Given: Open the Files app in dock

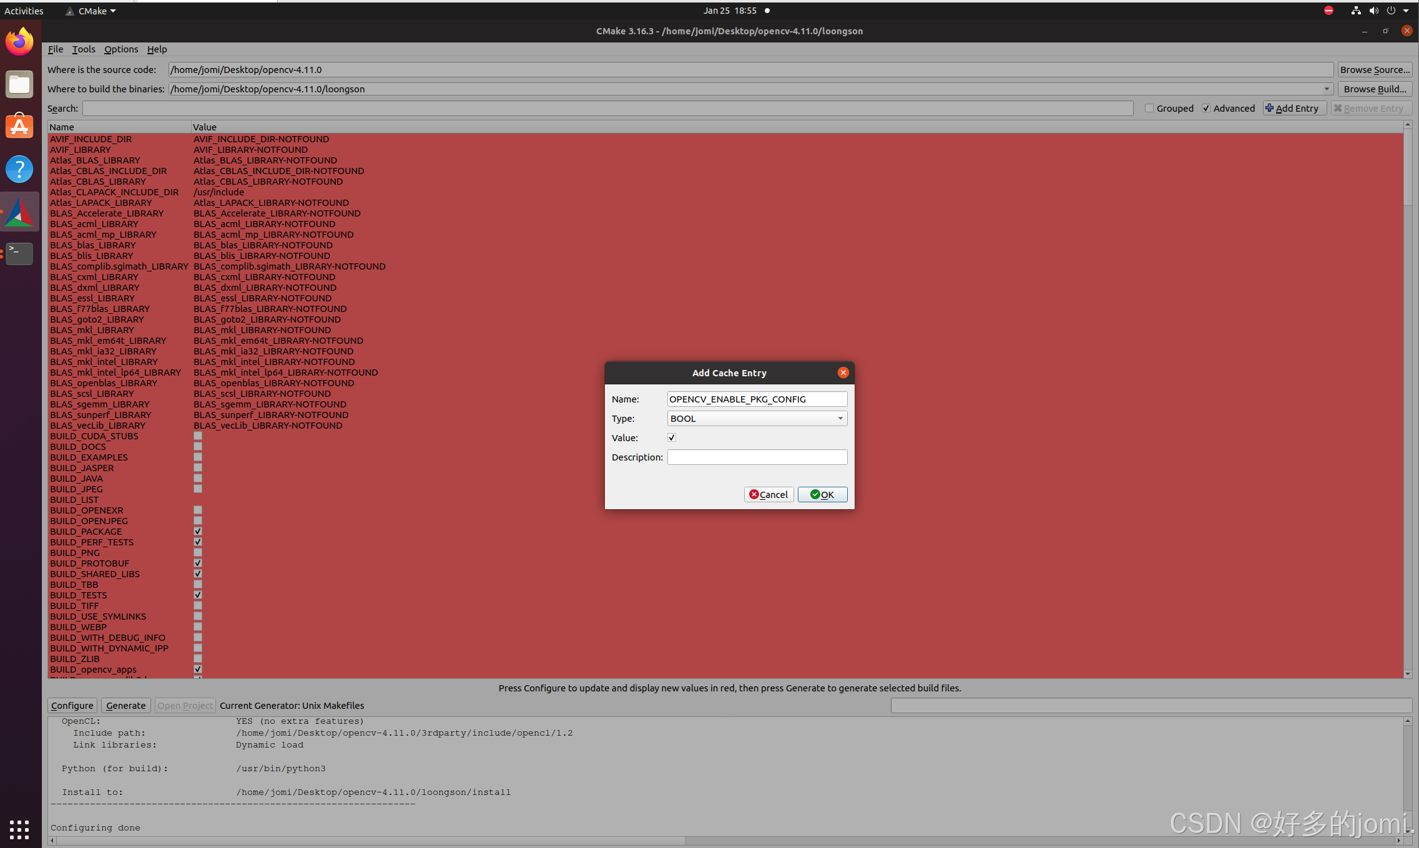Looking at the screenshot, I should 19,85.
